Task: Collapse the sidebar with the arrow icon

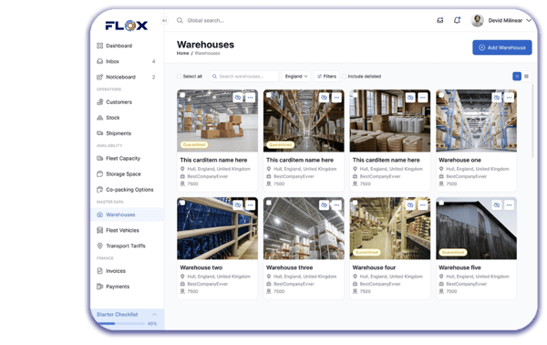Action: (x=164, y=21)
